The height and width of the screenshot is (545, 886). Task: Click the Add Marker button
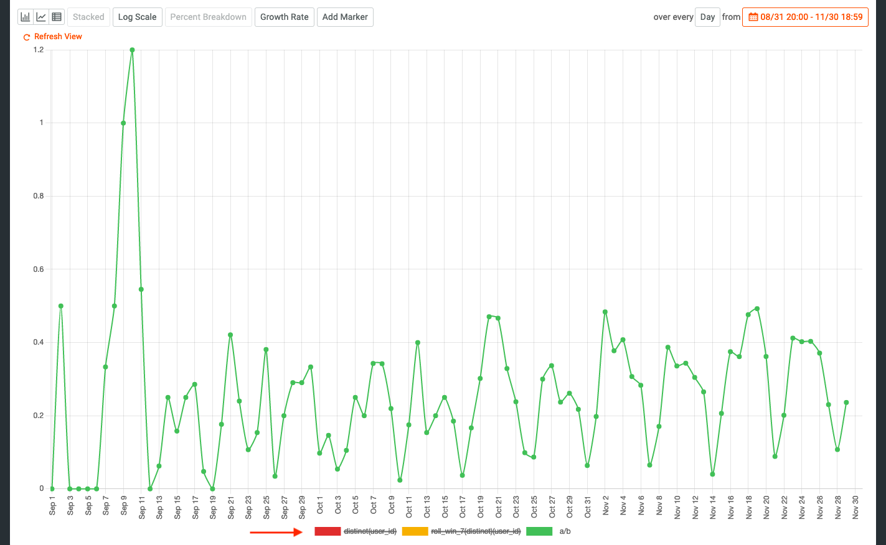click(345, 17)
